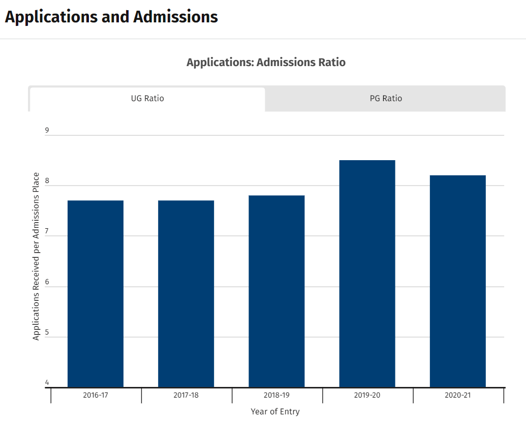Screen dimensions: 526x422
Task: Switch to the UG Ratio tab
Action: point(147,99)
